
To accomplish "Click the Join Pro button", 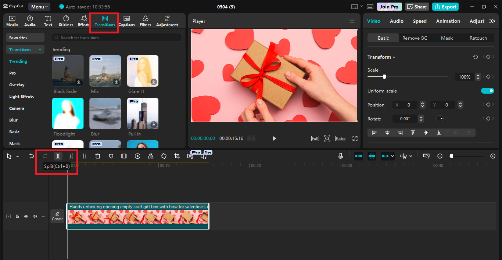I will point(389,6).
